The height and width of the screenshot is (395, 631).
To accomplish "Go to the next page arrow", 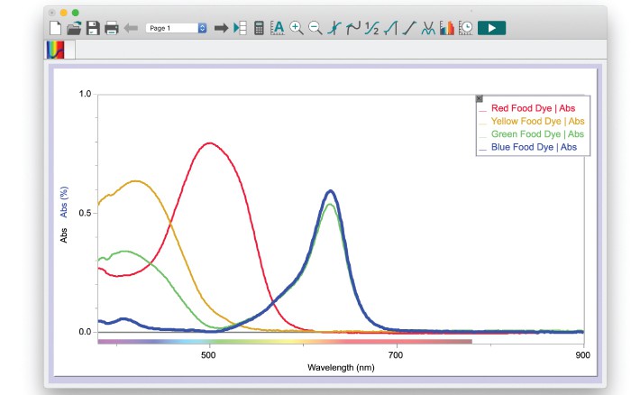I will [x=221, y=28].
